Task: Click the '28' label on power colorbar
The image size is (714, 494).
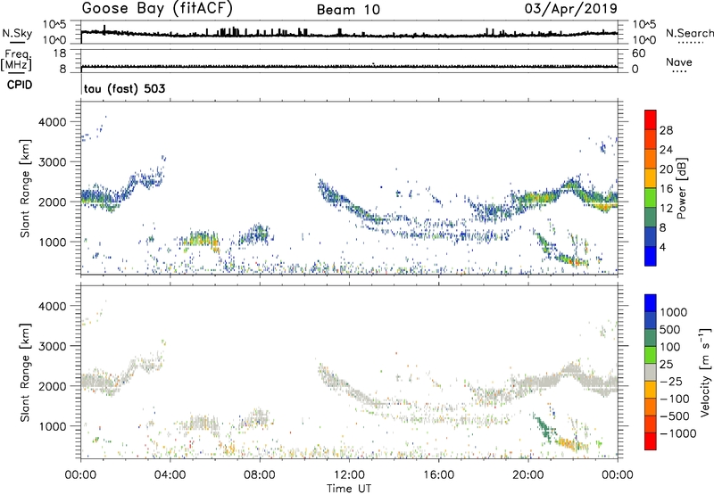Action: pos(666,130)
